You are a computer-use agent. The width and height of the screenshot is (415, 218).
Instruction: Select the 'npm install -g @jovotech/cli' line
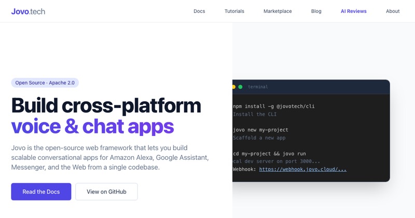click(274, 106)
